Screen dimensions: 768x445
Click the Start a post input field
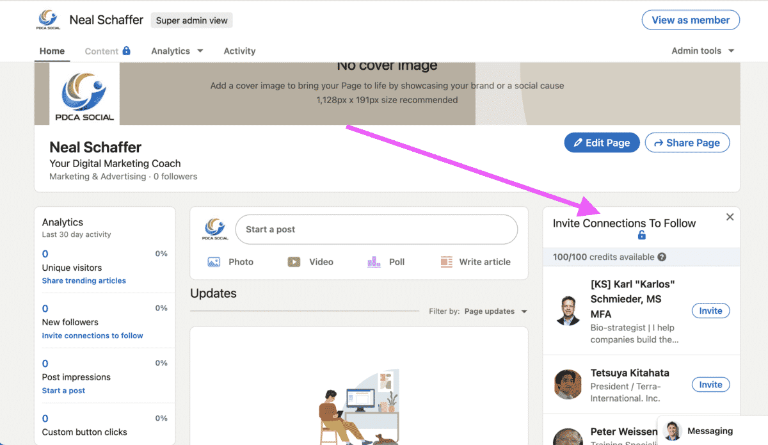pos(376,229)
